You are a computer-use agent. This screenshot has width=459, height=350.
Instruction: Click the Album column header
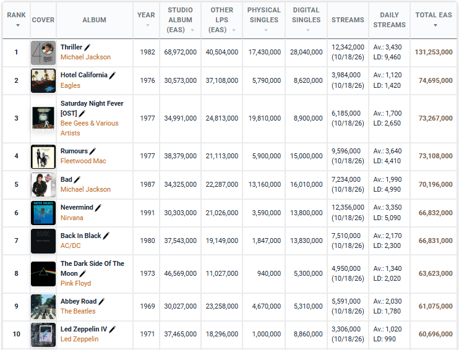point(94,20)
